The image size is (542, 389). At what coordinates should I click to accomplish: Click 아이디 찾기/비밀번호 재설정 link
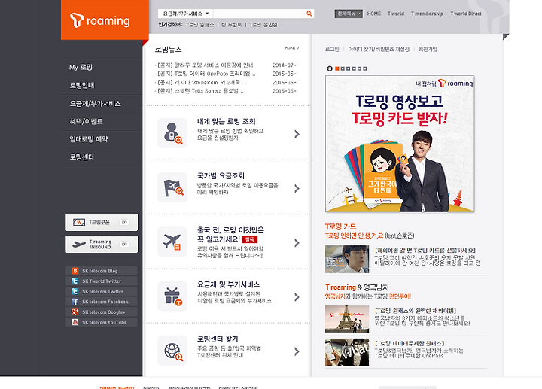coord(379,49)
